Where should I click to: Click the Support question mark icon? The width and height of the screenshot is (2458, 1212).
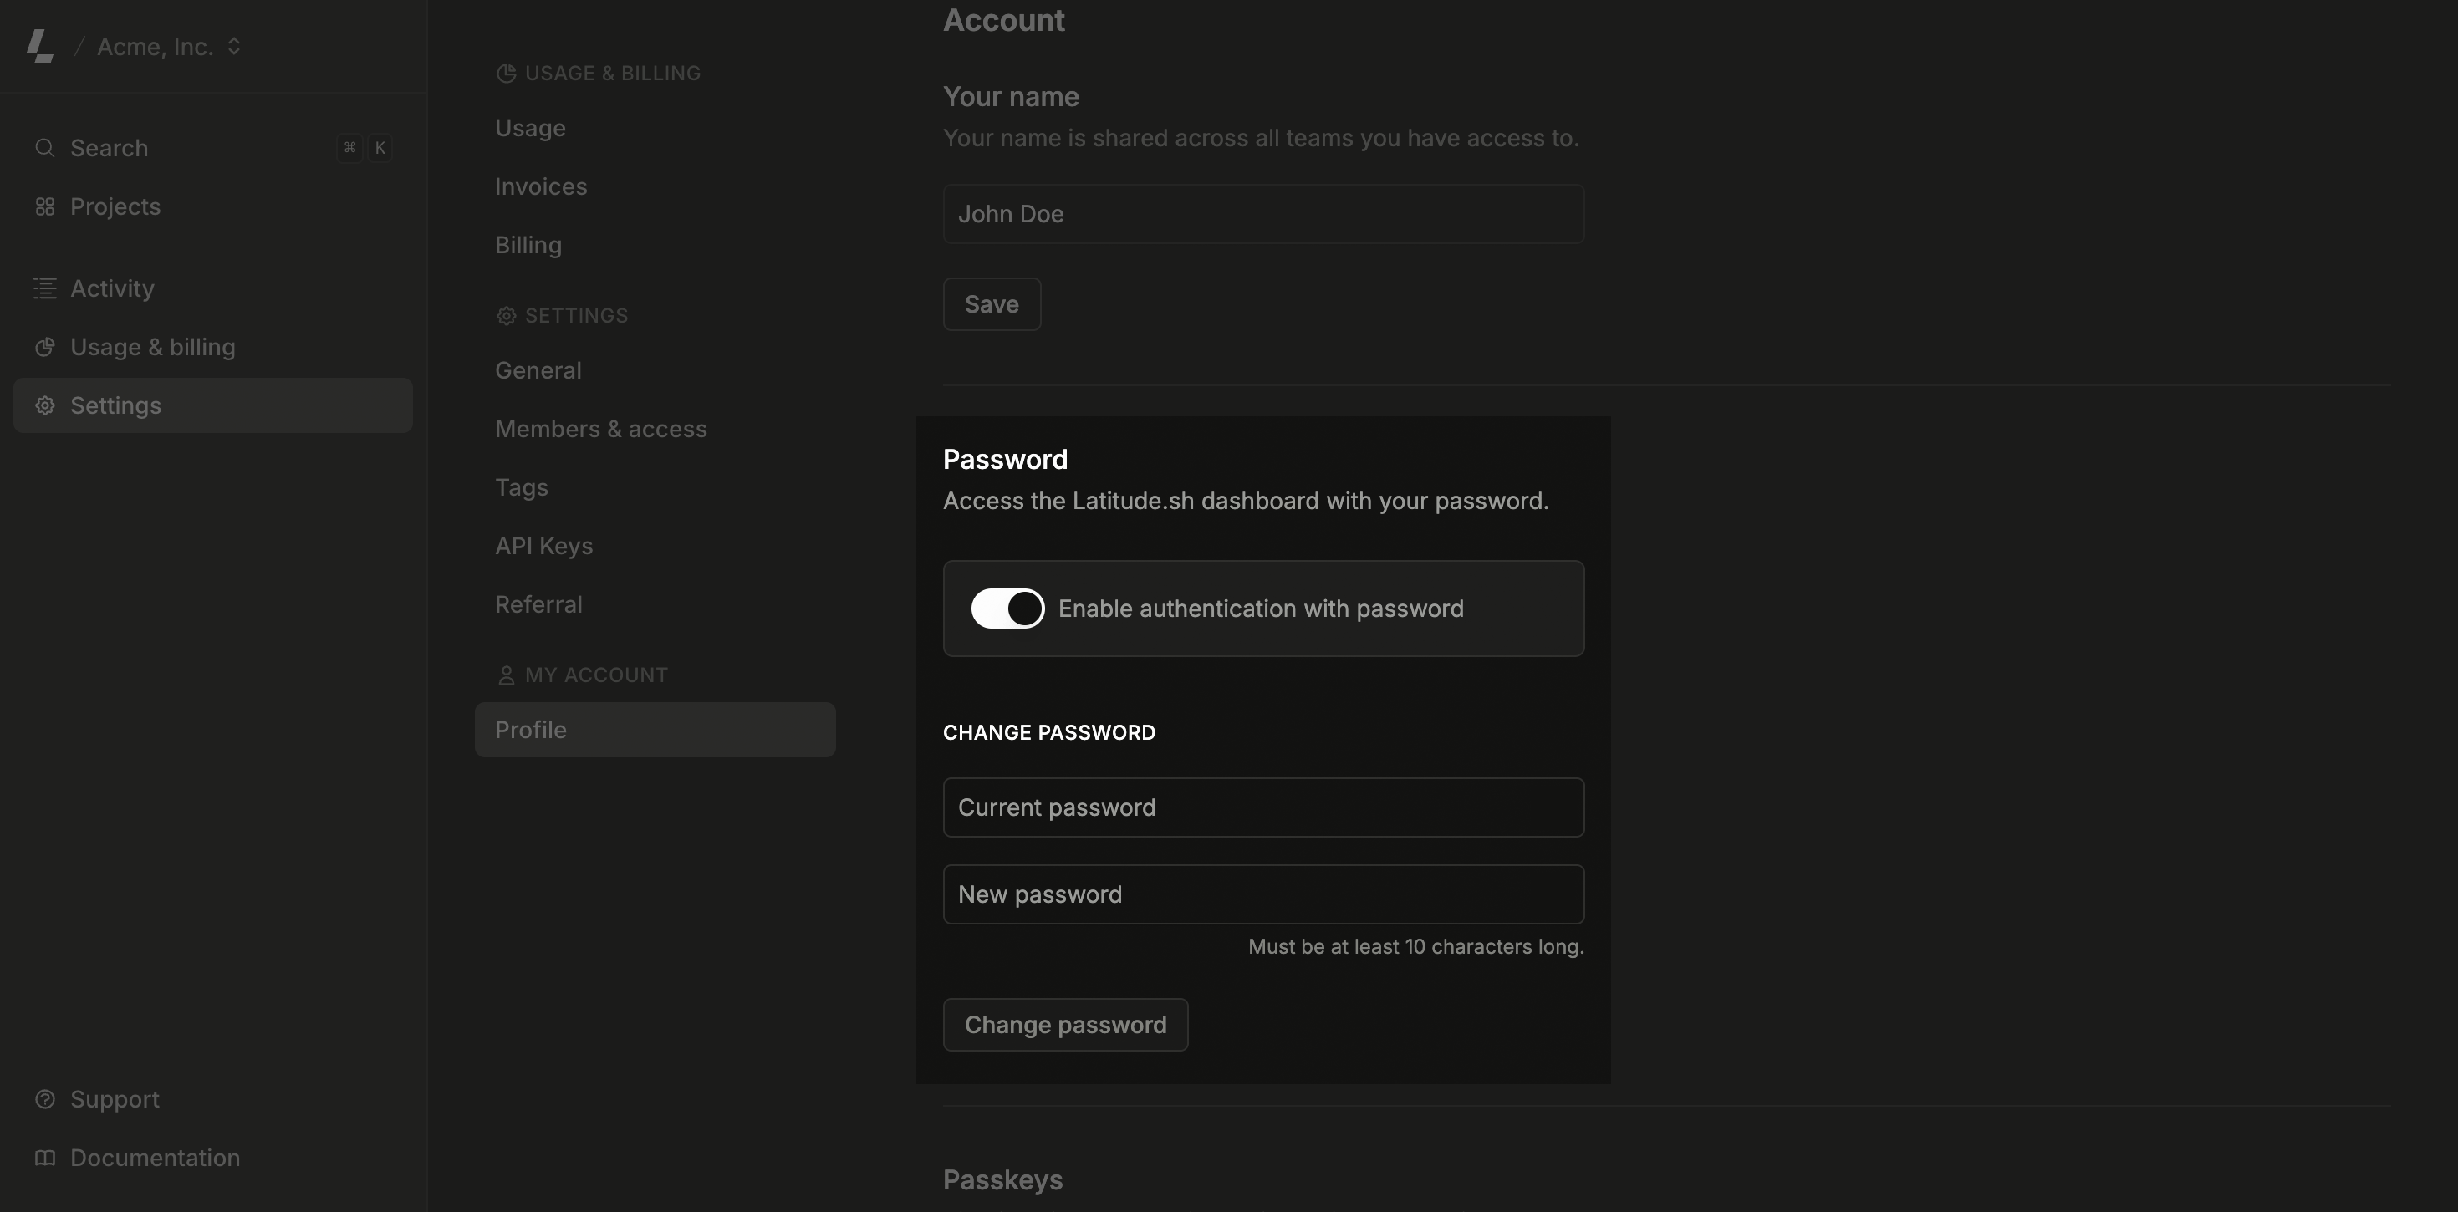pyautogui.click(x=43, y=1099)
